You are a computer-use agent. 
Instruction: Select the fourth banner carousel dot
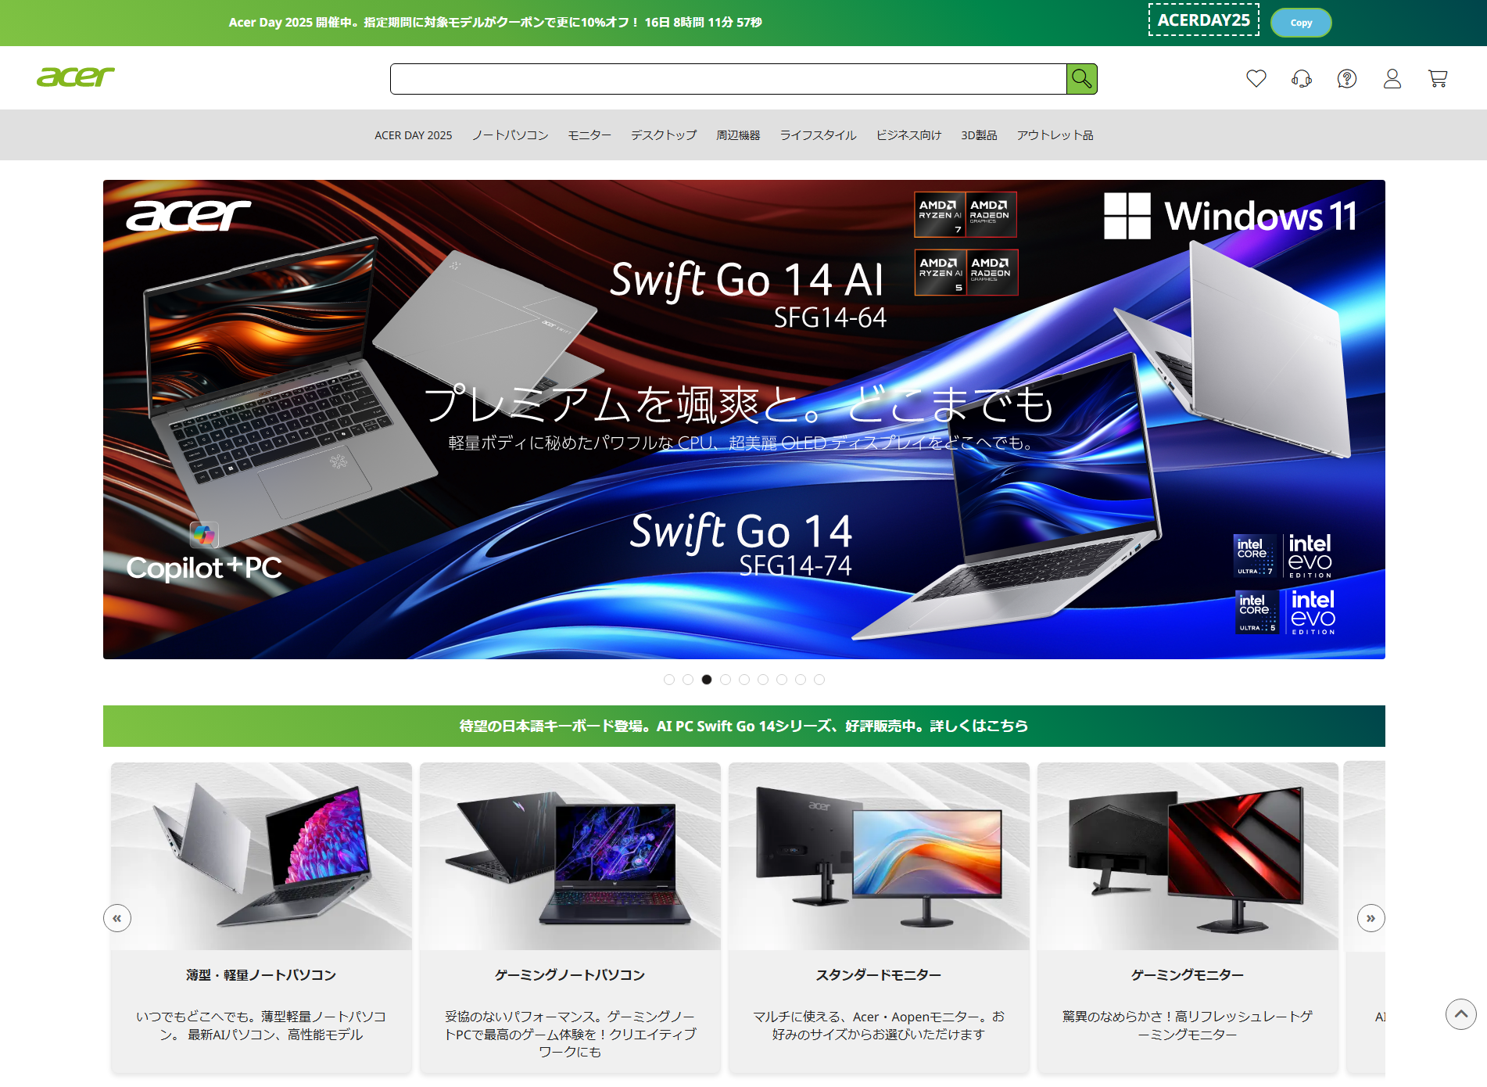pos(726,680)
